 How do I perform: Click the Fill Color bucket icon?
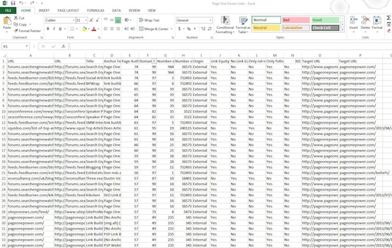(84, 29)
